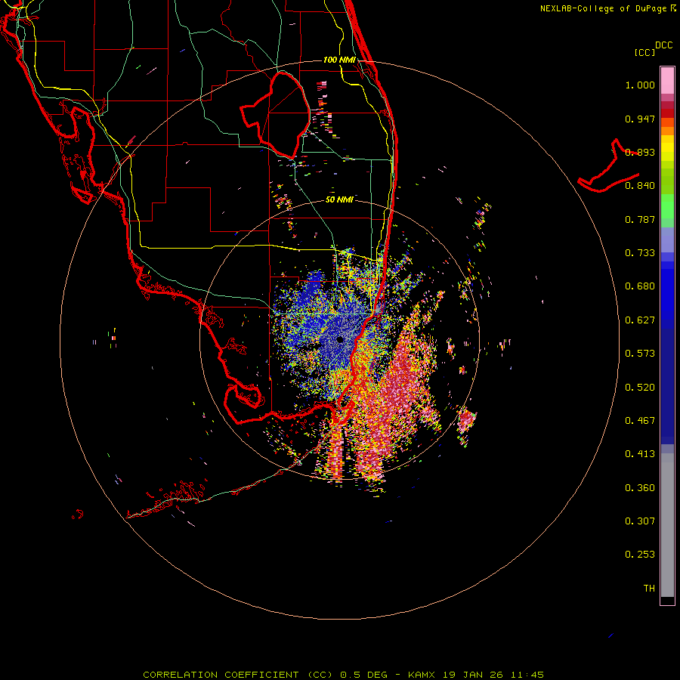Click the black KAMX radar site dot
This screenshot has width=680, height=680.
[x=340, y=339]
